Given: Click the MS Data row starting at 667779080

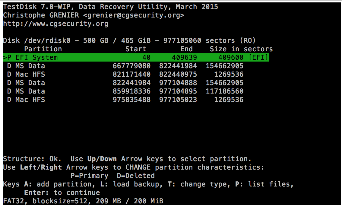Looking at the screenshot, I should point(125,66).
